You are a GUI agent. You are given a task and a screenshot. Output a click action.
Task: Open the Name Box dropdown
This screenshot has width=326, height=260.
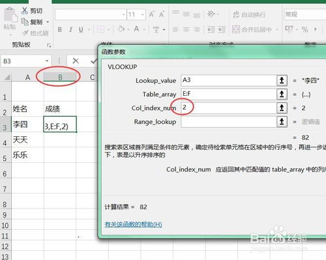(47, 61)
